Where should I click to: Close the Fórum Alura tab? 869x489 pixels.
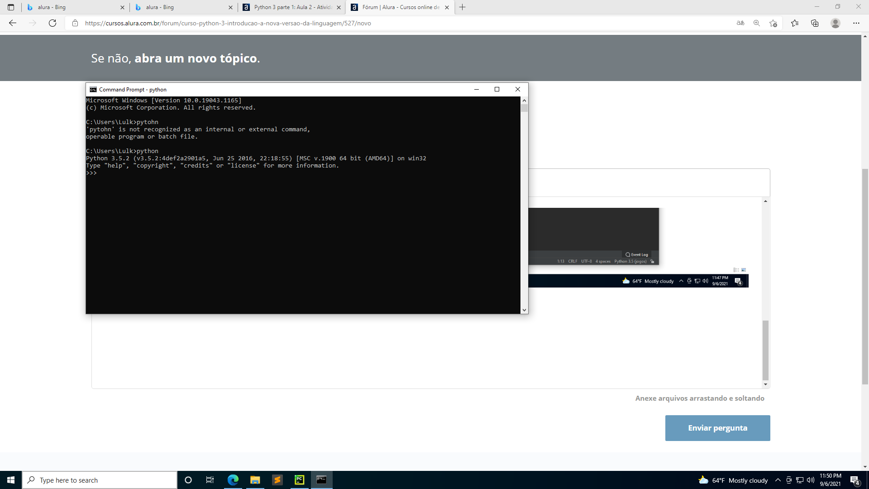tap(447, 7)
